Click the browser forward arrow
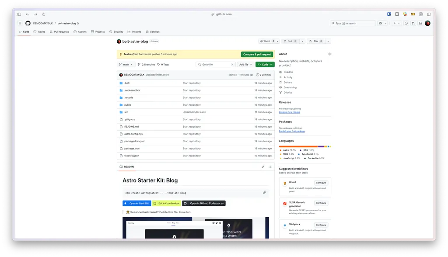Screen dimensions: 448x257 [36, 14]
